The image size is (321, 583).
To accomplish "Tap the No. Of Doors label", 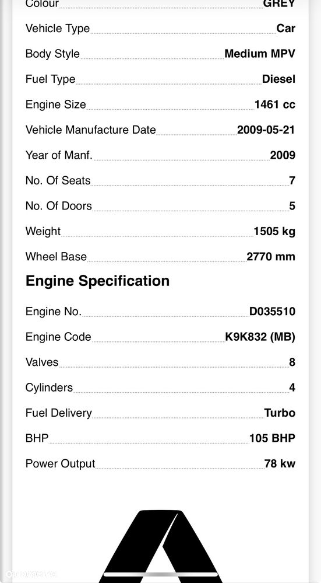I will 59,206.
